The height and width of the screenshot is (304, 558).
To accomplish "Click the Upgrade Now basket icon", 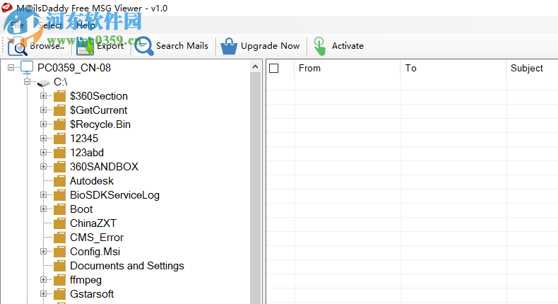I will (x=229, y=46).
